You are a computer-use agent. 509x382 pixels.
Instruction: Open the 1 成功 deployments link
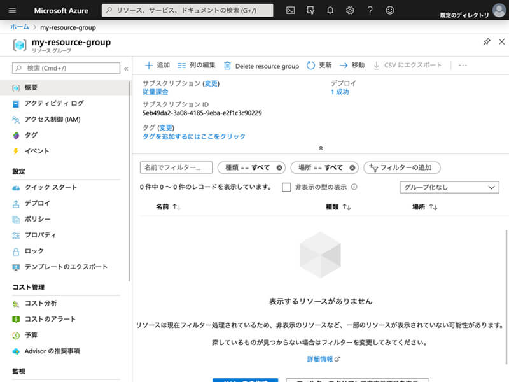340,92
